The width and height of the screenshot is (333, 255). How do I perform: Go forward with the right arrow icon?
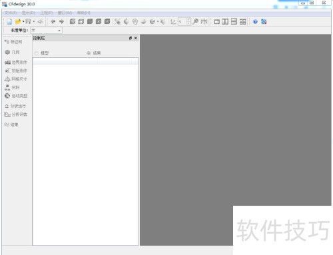pyautogui.click(x=61, y=21)
